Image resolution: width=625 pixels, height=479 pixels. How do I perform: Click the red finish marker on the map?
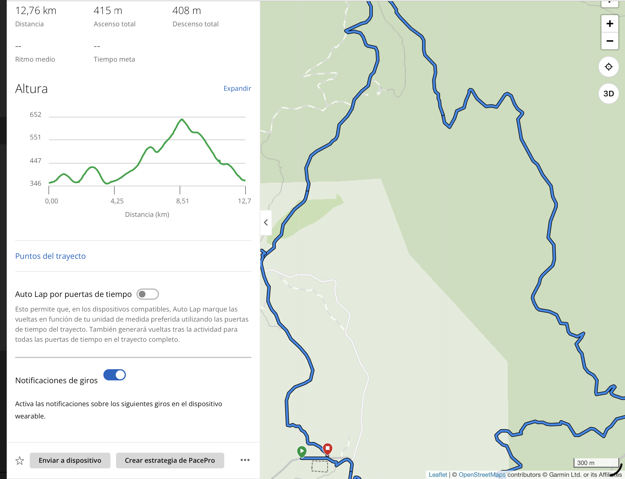point(327,448)
